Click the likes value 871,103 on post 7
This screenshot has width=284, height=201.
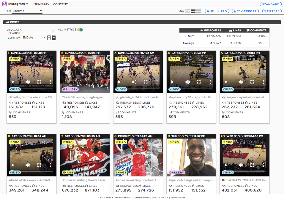[x=92, y=190]
